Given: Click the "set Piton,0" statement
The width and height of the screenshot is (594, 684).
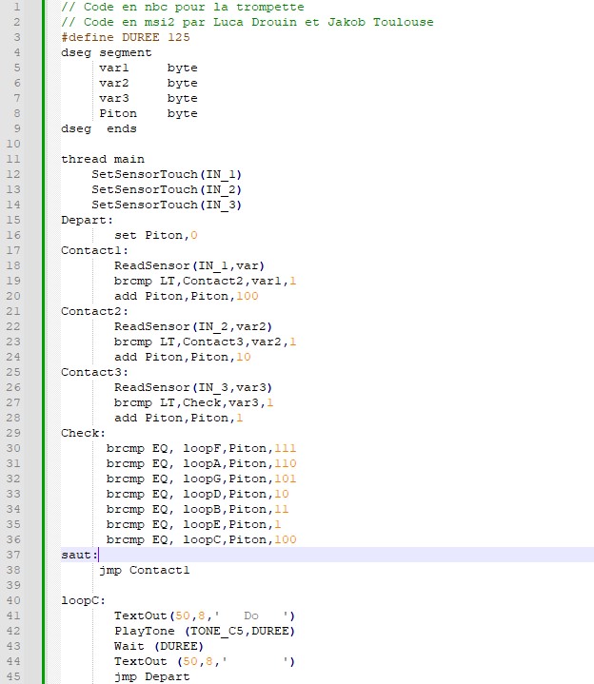Looking at the screenshot, I should [156, 236].
